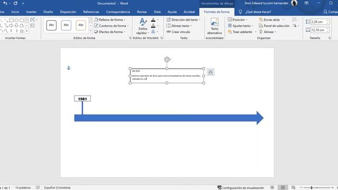Viewport: 338px width, 190px height.
Task: Switch to the Referencias tab
Action: coord(91,12)
